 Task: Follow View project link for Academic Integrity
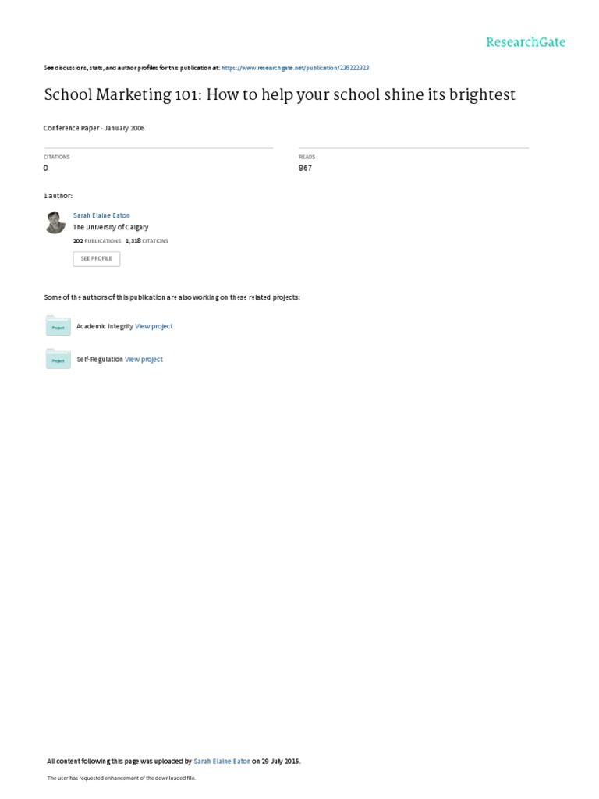(x=154, y=326)
